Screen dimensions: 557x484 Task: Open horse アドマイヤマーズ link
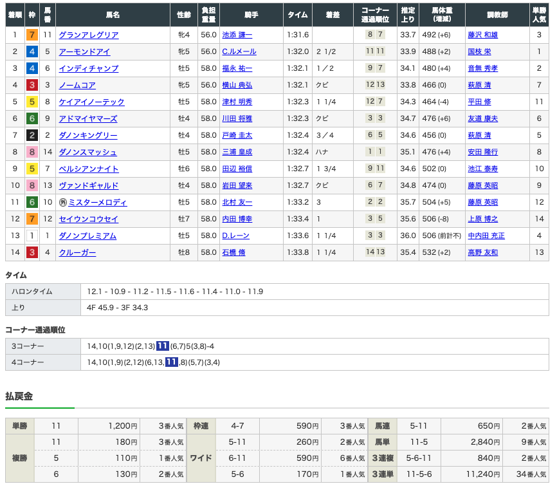click(x=88, y=118)
